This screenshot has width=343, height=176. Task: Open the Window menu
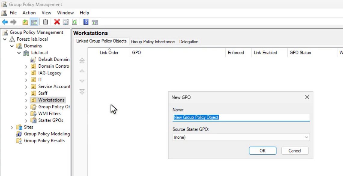(65, 13)
